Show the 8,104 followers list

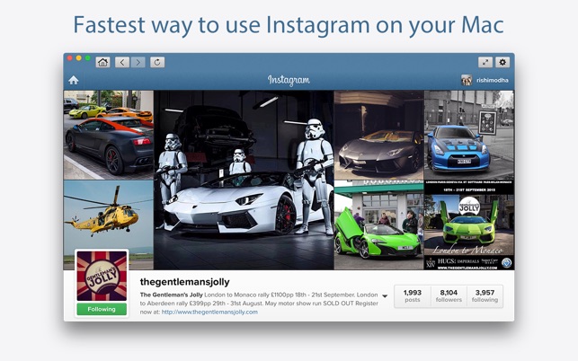click(x=449, y=295)
